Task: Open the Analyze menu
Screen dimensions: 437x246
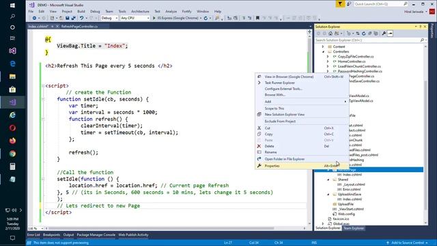Action: tap(171, 12)
